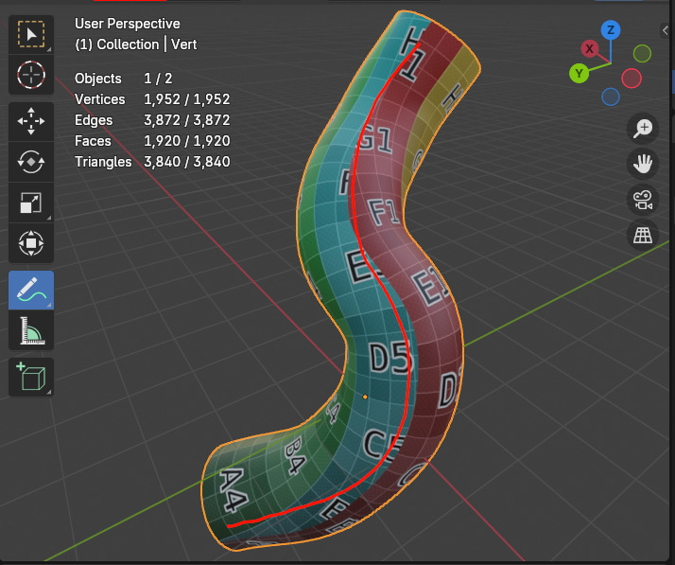The width and height of the screenshot is (675, 565).
Task: Click the negative Z axis gizmo circle
Action: pyautogui.click(x=611, y=97)
